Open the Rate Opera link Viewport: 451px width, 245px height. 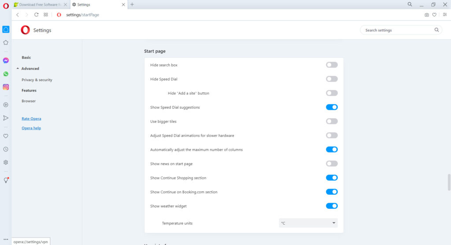31,119
